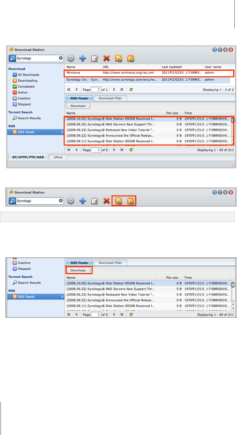This screenshot has width=237, height=435.
Task: Select the BT/HTTP/FTP/NZB bottom tab
Action: 28,157
